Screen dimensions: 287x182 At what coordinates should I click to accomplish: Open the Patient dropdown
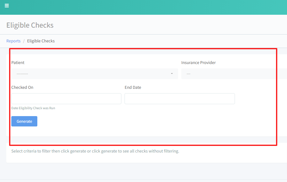[94, 74]
